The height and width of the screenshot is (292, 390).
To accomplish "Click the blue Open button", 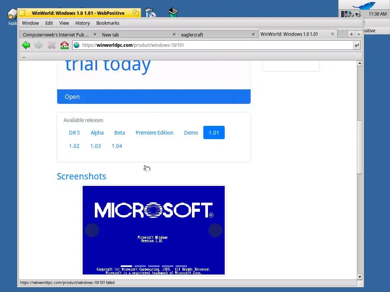I will click(x=154, y=97).
